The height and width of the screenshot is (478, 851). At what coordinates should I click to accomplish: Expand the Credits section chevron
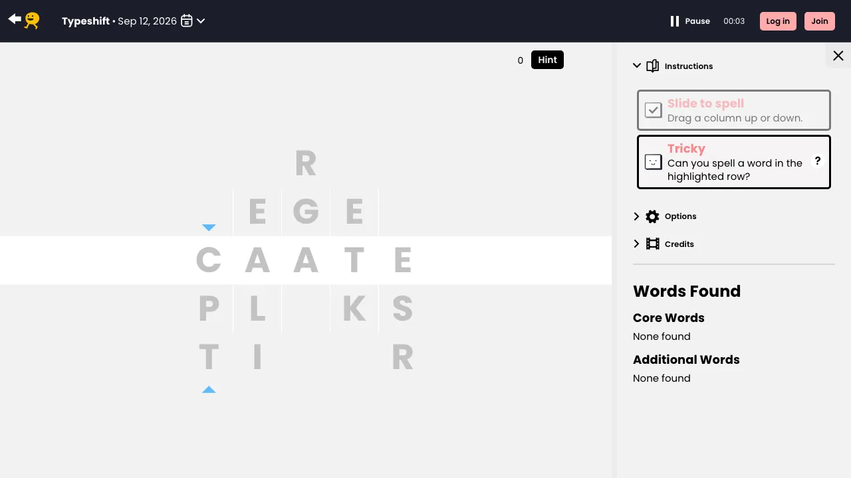636,244
